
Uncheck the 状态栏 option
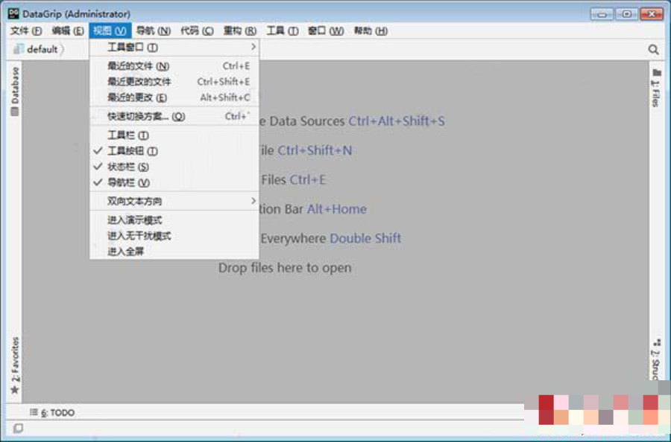click(x=174, y=167)
